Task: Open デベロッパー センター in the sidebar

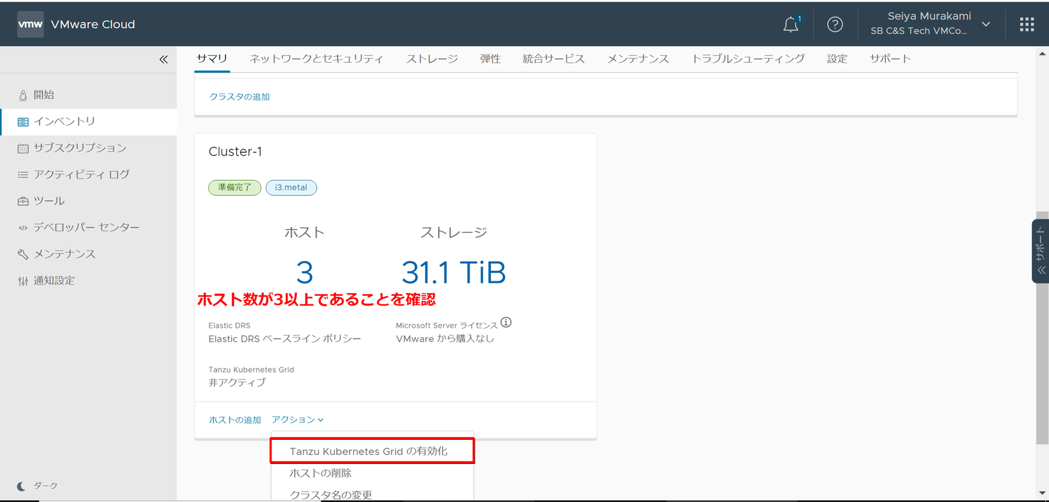Action: point(89,227)
